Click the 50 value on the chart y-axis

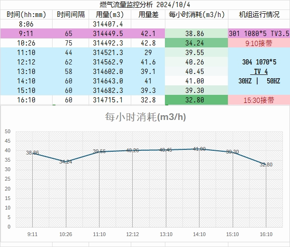[x=7, y=131]
